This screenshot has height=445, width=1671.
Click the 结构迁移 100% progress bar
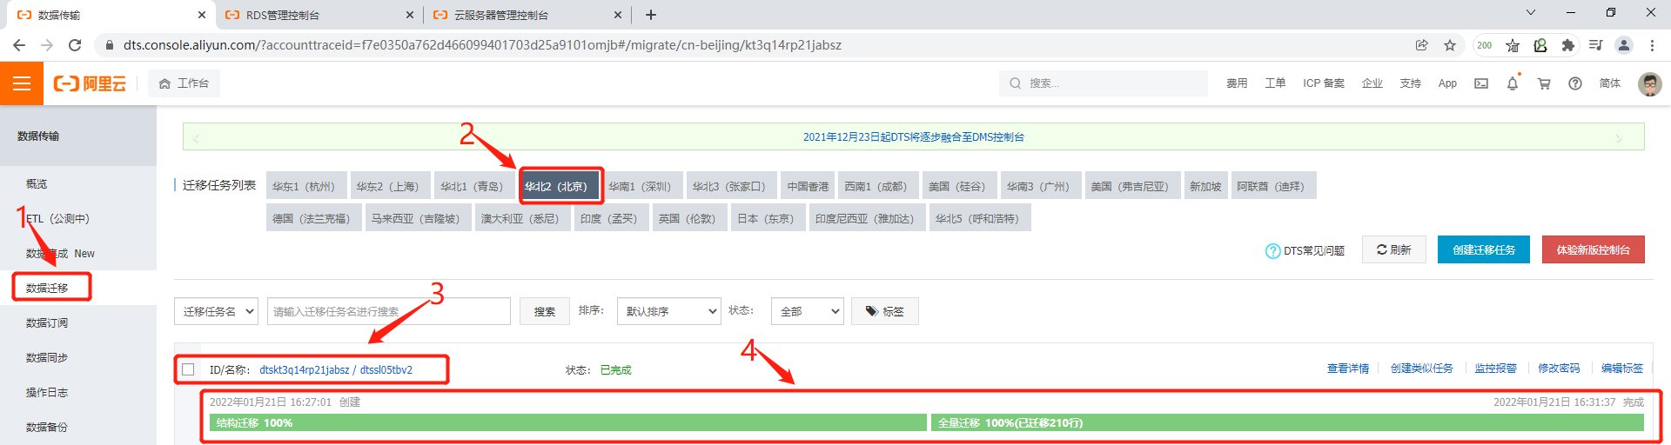568,422
